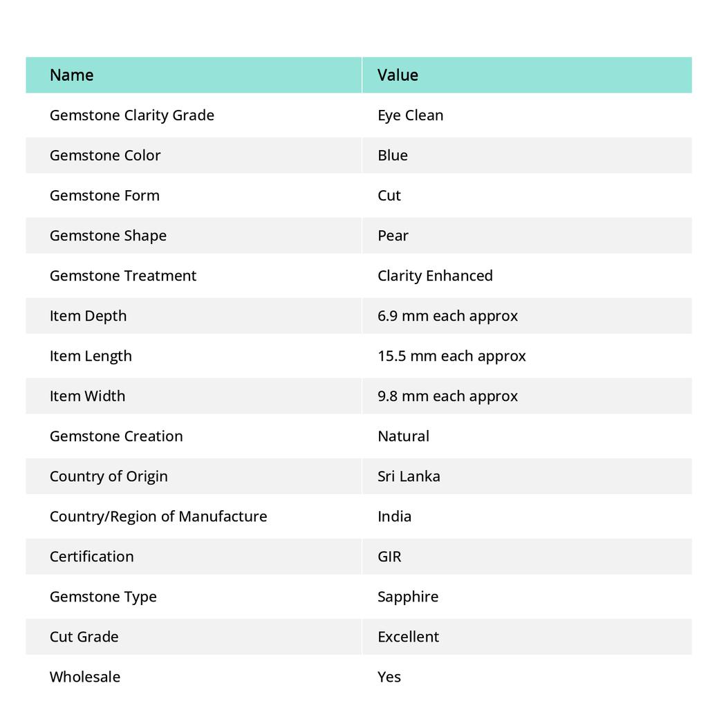
Task: Select the "Gemstone Clarity Grade" row label
Action: tap(131, 115)
